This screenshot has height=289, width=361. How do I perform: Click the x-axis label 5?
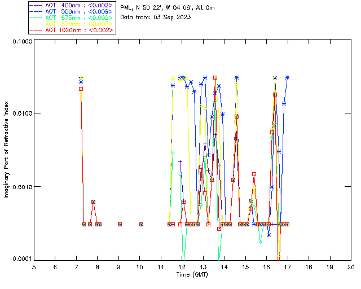coord(34,267)
